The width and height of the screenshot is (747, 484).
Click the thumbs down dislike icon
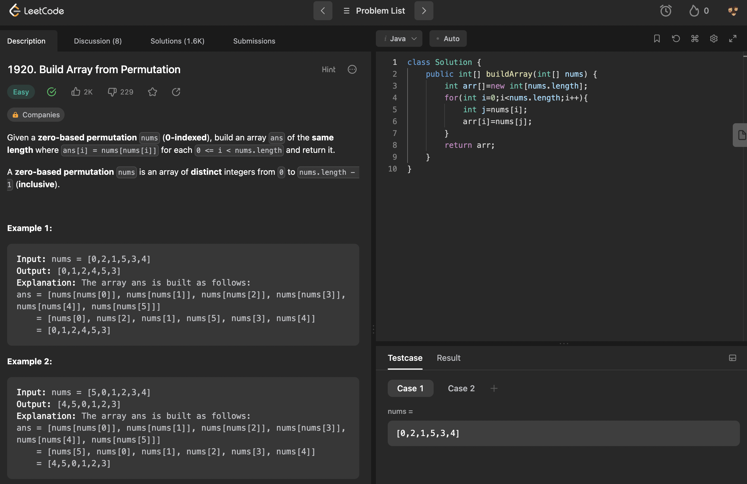click(x=112, y=92)
